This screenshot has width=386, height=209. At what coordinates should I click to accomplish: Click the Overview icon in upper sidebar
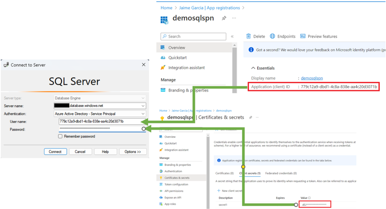tap(163, 48)
